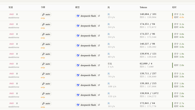Viewport: 195px width, 110px height.
Task: Select the deepseek-flash label in the 139,976 tokens row
Action: (x=88, y=55)
